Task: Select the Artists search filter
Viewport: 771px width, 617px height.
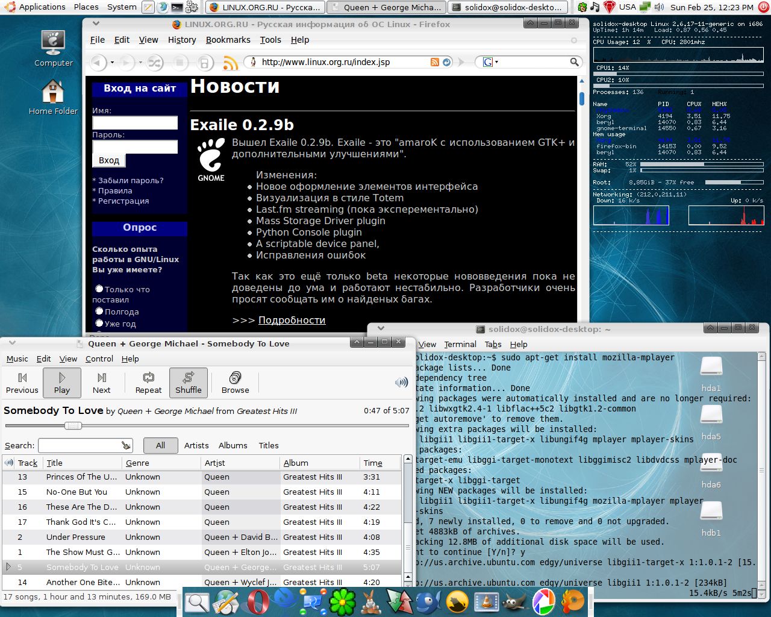Action: click(196, 445)
